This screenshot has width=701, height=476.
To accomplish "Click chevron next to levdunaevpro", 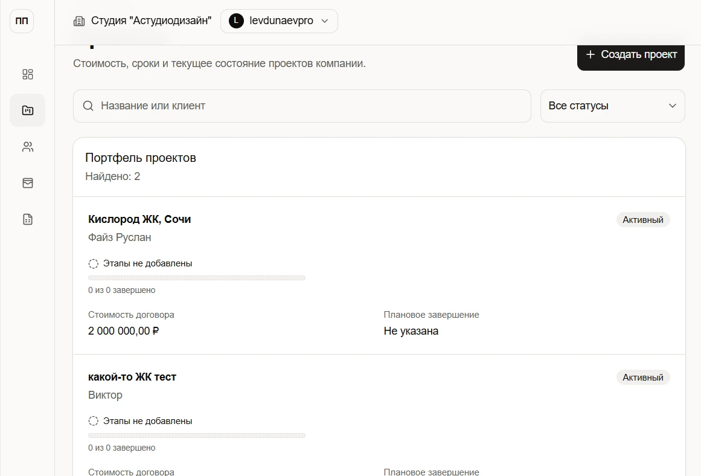I will (325, 21).
